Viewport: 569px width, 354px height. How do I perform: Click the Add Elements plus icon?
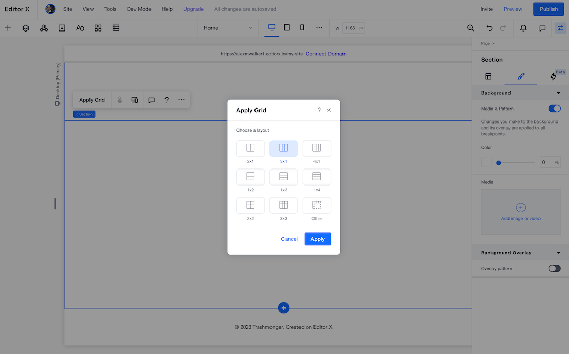8,28
